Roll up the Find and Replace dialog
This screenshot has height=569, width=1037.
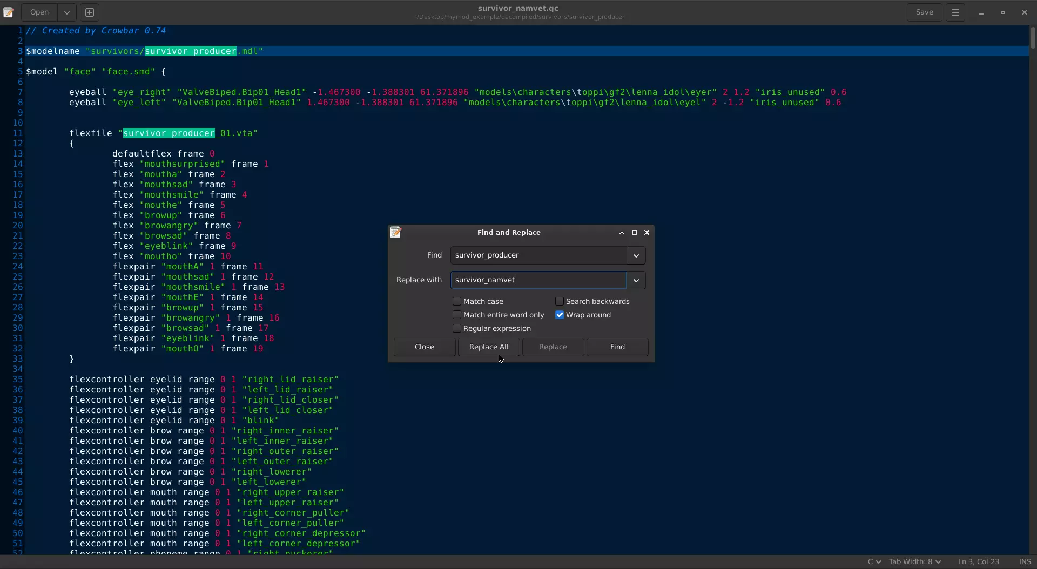click(x=622, y=233)
